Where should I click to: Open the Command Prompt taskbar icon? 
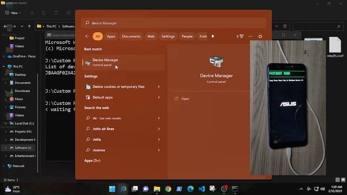tap(235, 189)
